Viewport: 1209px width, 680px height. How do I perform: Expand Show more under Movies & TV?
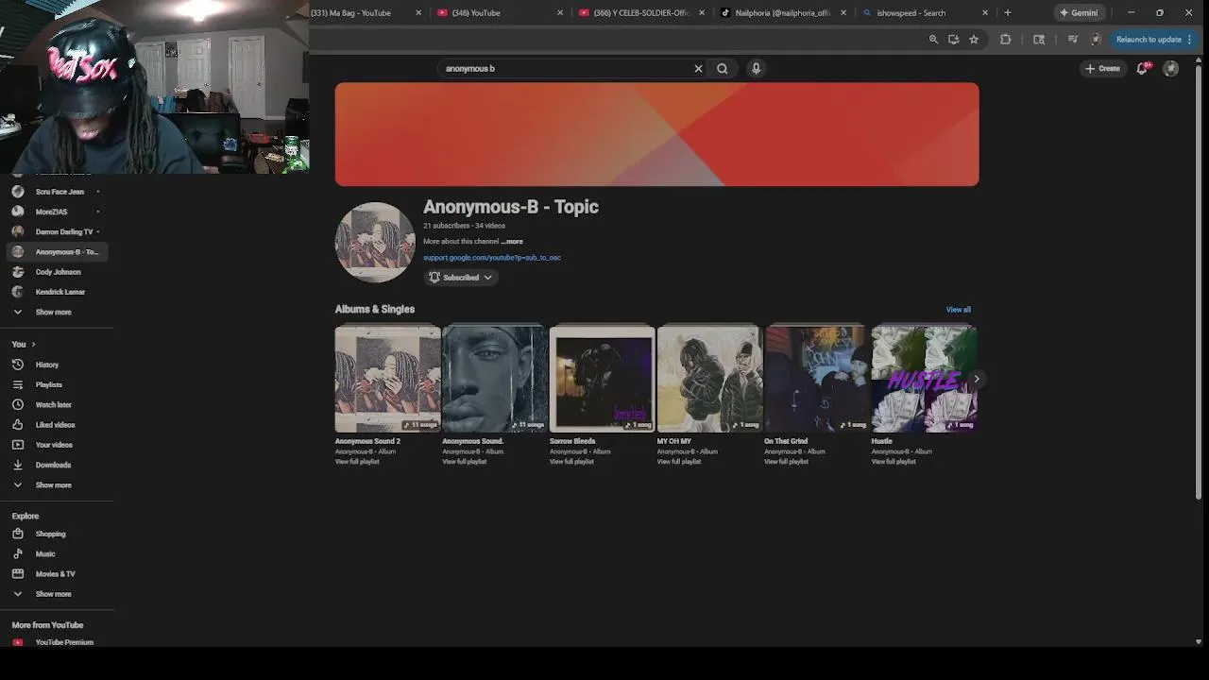coord(57,594)
